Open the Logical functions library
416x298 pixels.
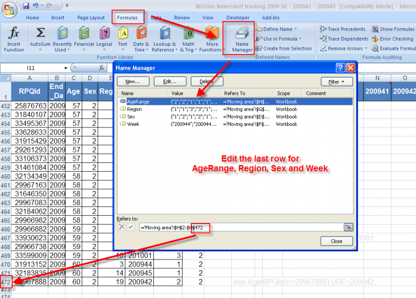[x=104, y=34]
